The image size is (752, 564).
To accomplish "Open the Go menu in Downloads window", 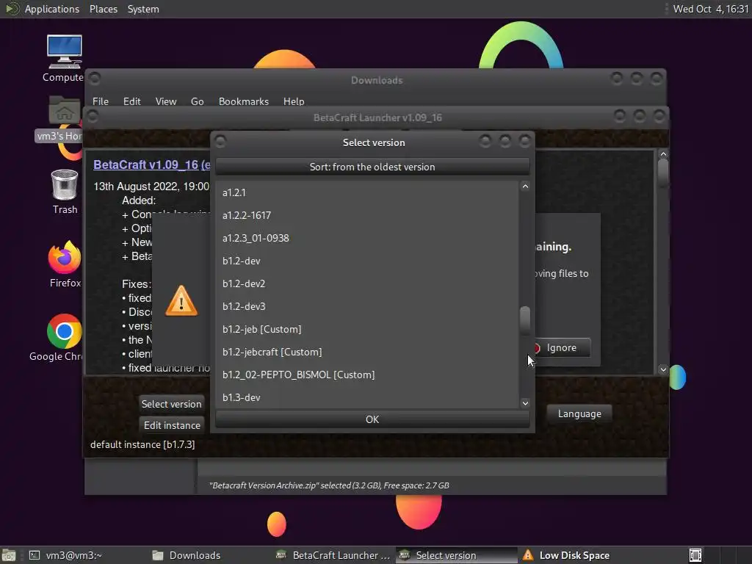I will (197, 101).
